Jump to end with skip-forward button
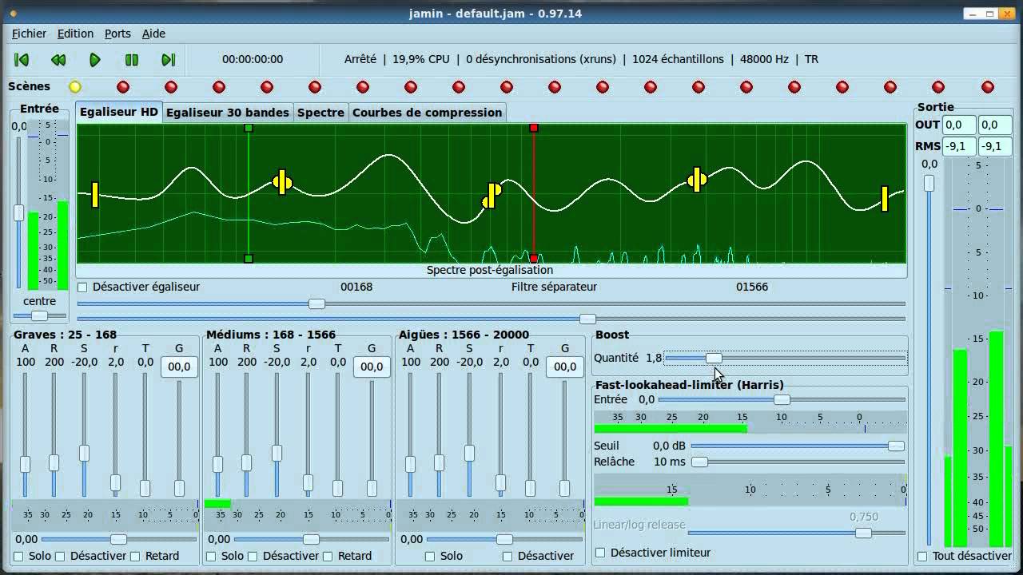Image resolution: width=1023 pixels, height=575 pixels. coord(169,59)
